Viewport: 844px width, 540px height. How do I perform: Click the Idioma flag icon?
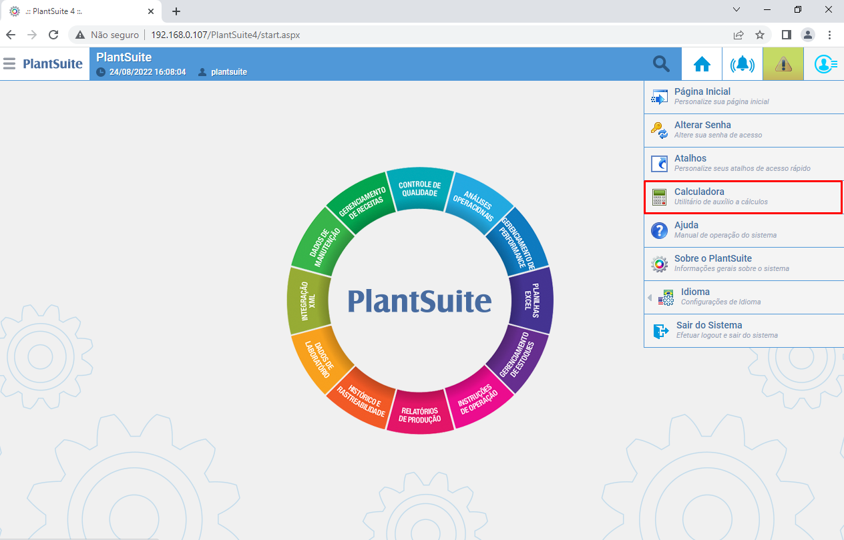pos(666,298)
